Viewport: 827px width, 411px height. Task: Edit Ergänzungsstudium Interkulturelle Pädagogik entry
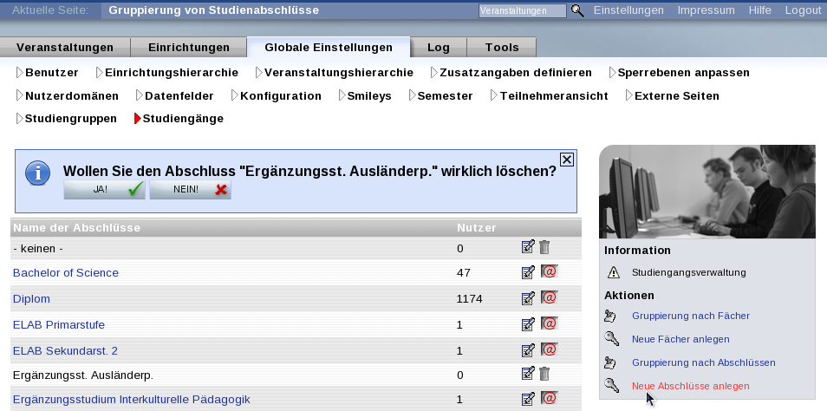coord(527,399)
